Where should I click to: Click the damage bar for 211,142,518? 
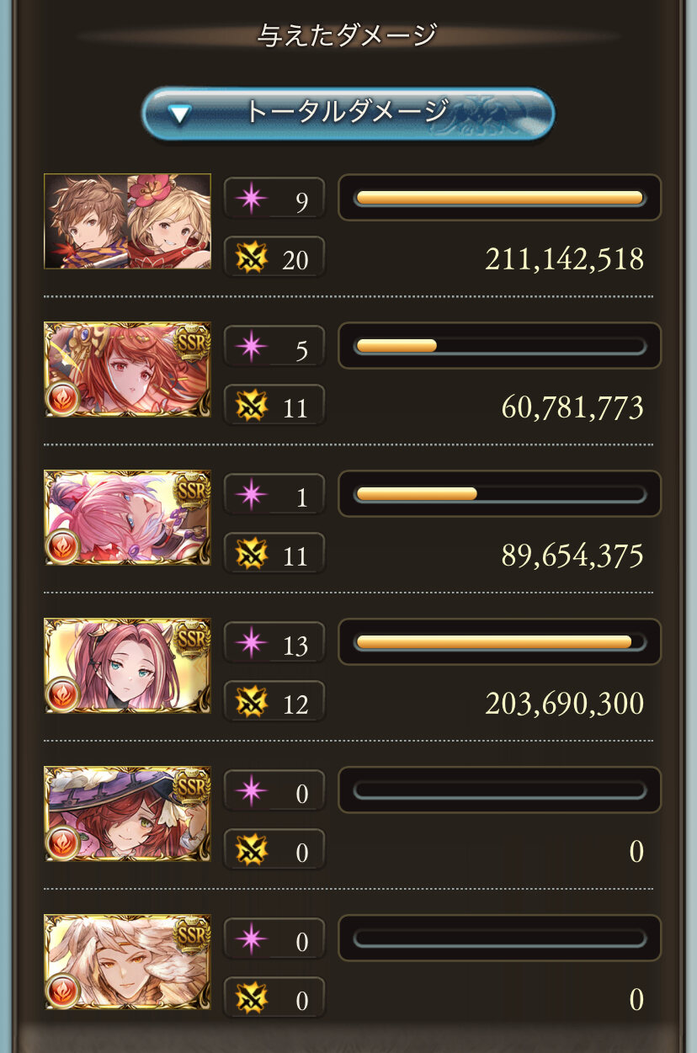click(499, 198)
